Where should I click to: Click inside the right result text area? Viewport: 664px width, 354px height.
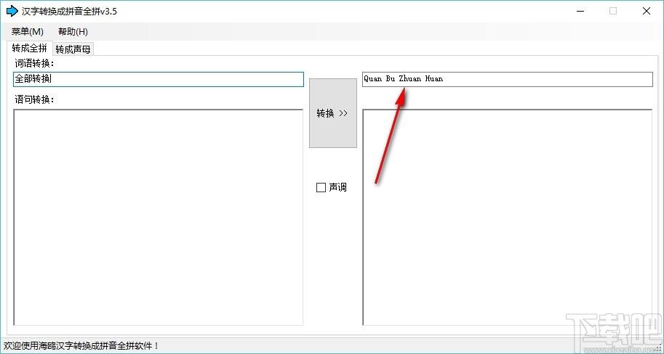coord(508,217)
